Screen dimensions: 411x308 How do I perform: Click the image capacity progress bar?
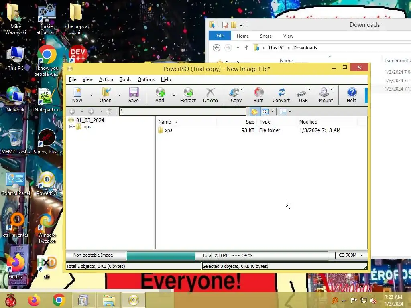228,255
